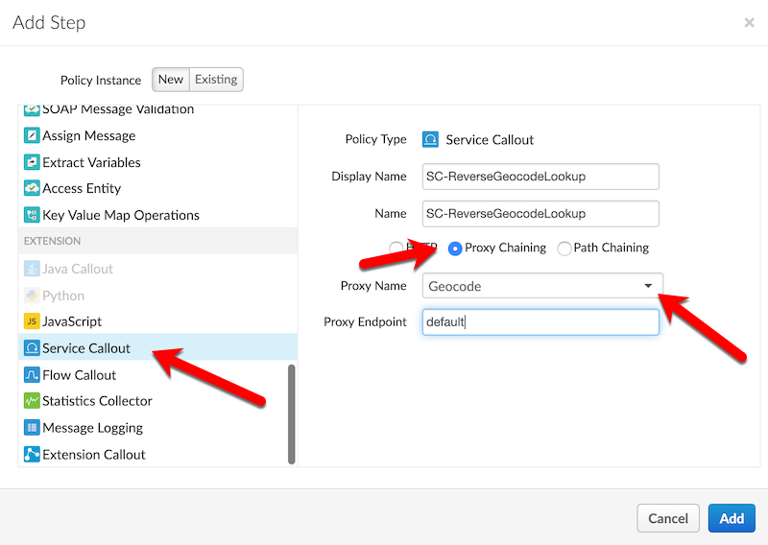
Task: Select the Access Entity policy label
Action: 82,188
